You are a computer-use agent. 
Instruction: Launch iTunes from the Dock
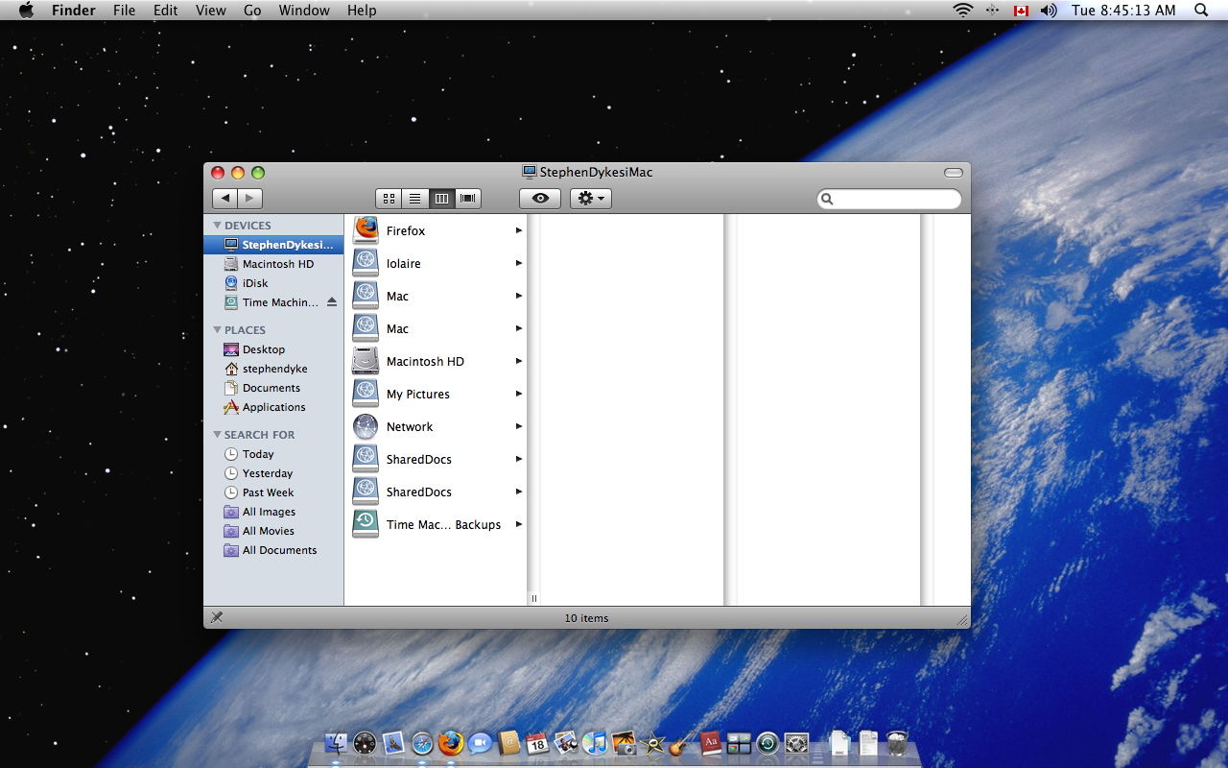tap(595, 742)
